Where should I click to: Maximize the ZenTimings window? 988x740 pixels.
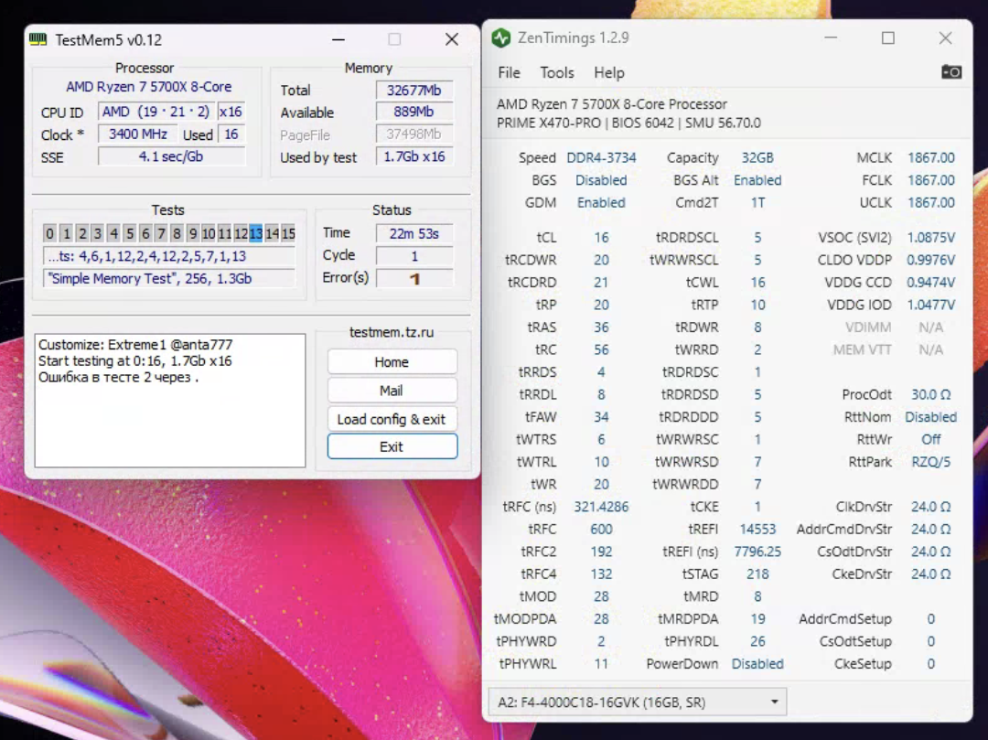887,38
